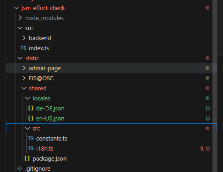Viewport: 223px width, 172px height.
Task: Click the red status dot on static row
Action: 207,58
